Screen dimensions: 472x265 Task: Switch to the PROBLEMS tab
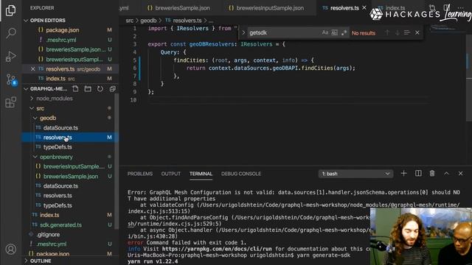140,174
